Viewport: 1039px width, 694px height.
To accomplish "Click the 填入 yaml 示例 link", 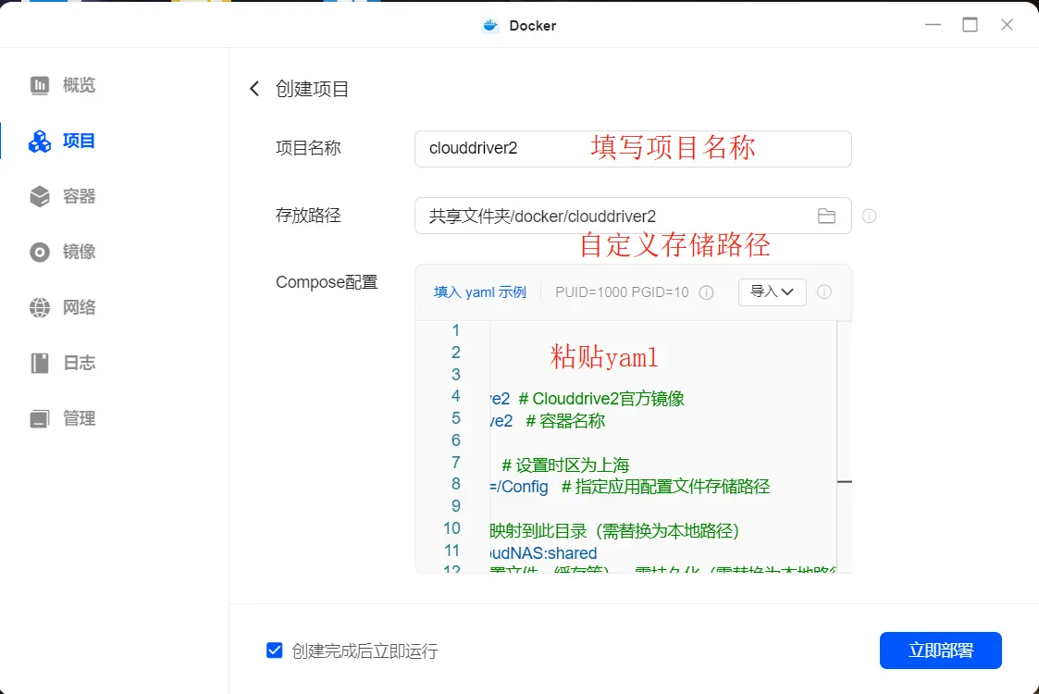I will 480,292.
